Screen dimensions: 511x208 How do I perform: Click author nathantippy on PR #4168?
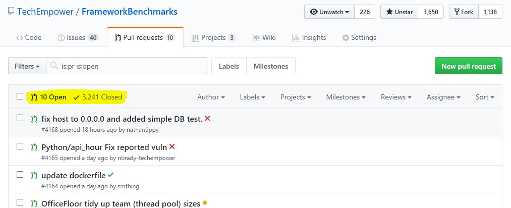pyautogui.click(x=143, y=130)
